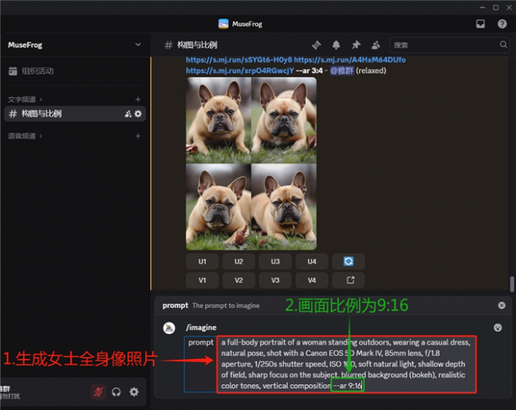The width and height of the screenshot is (516, 410).
Task: Add a new text channel with plus
Action: pyautogui.click(x=138, y=99)
